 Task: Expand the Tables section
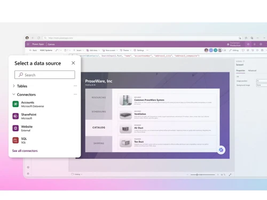(x=14, y=86)
